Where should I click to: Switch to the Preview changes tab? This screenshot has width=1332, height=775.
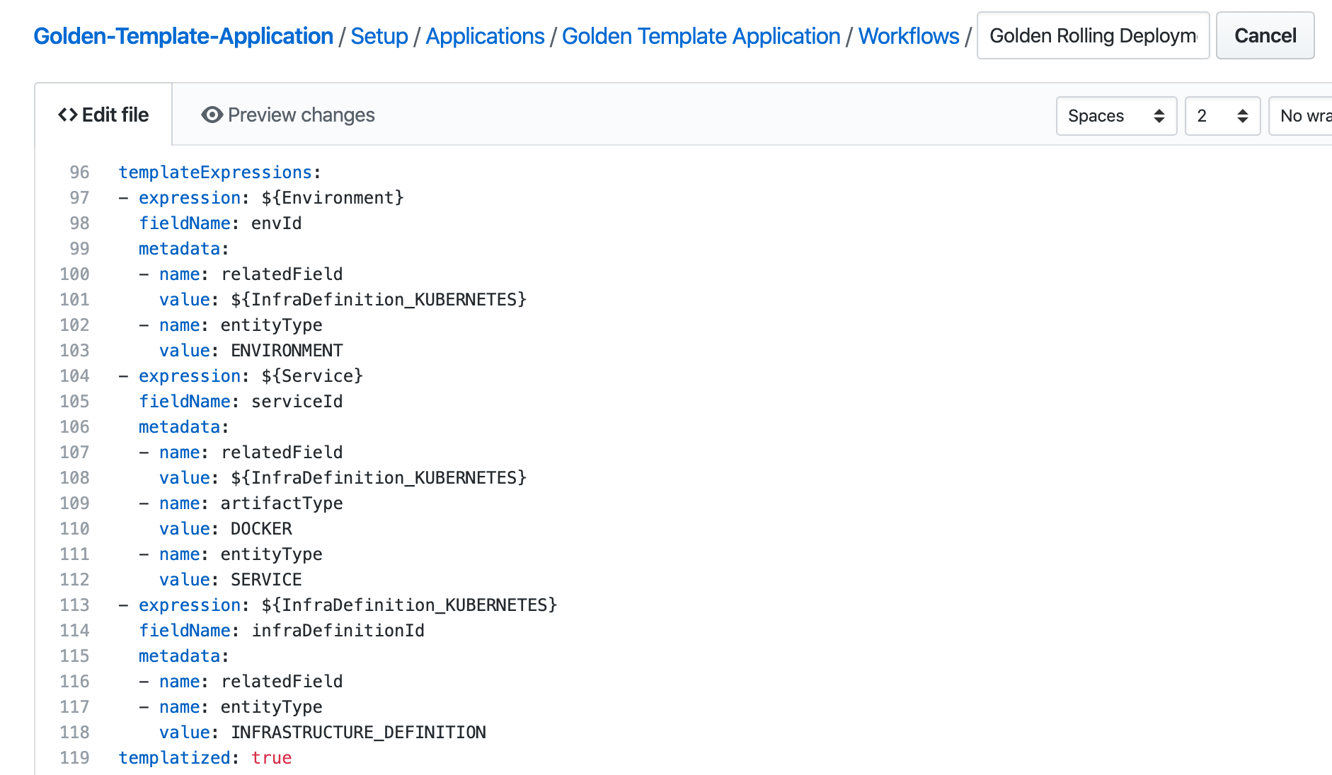(x=287, y=115)
